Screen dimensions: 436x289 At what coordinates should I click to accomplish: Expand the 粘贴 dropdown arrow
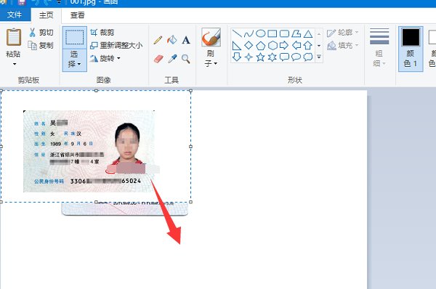[15, 64]
